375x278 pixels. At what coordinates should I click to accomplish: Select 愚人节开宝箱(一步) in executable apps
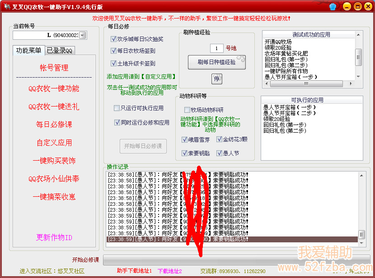pos(290,107)
